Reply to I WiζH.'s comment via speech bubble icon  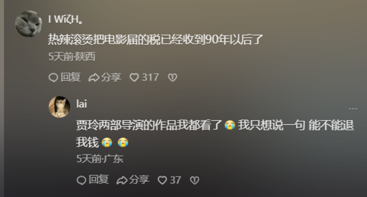coord(53,77)
